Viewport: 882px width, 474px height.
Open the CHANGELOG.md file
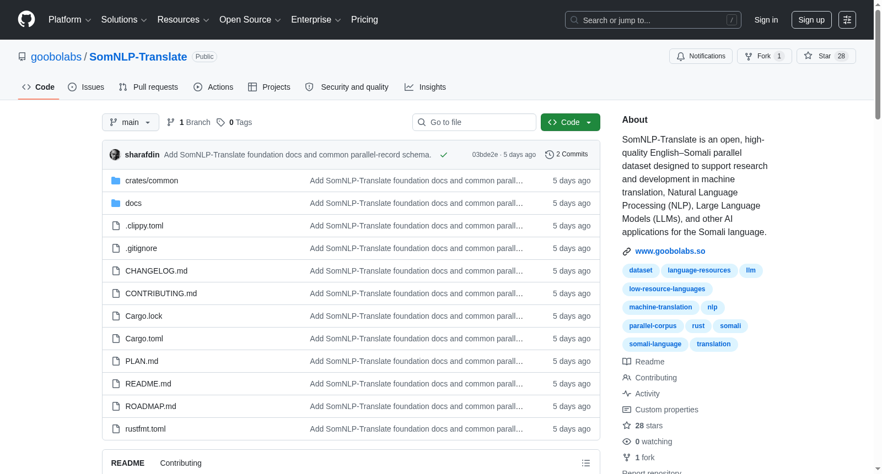157,271
